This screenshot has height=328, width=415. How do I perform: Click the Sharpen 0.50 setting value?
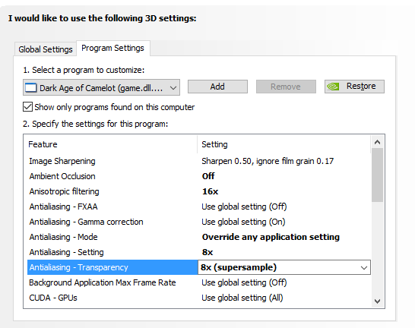pyautogui.click(x=268, y=161)
